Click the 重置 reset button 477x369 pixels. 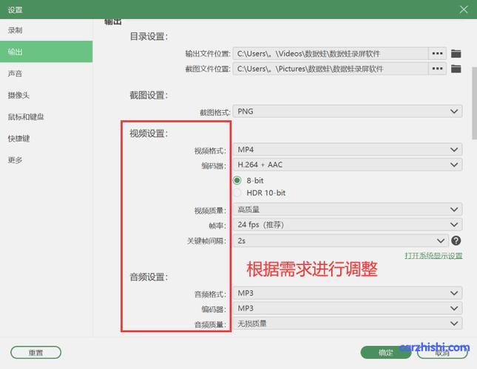(x=36, y=353)
